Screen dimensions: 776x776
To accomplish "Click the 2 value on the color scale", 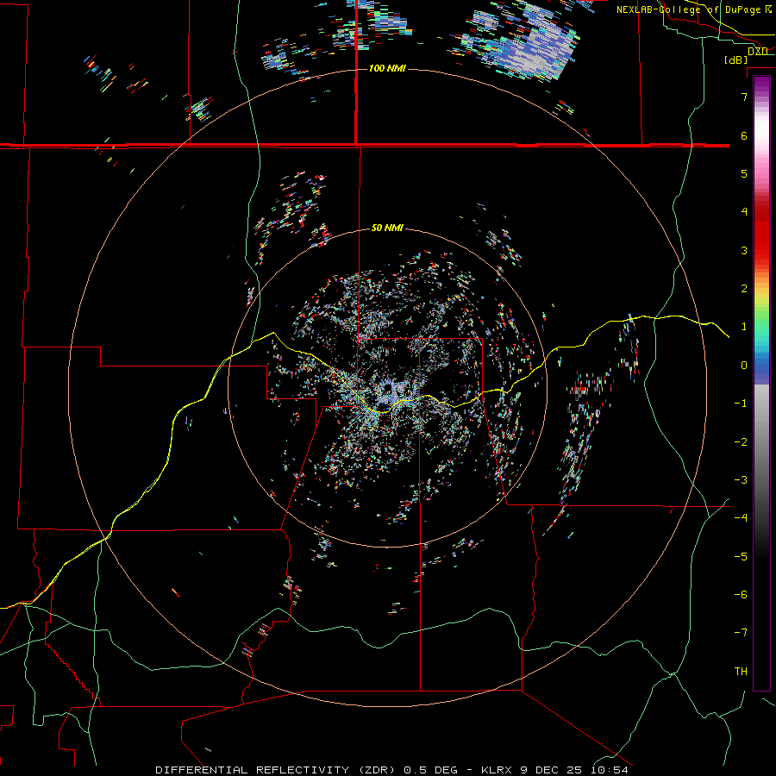I will tap(744, 289).
